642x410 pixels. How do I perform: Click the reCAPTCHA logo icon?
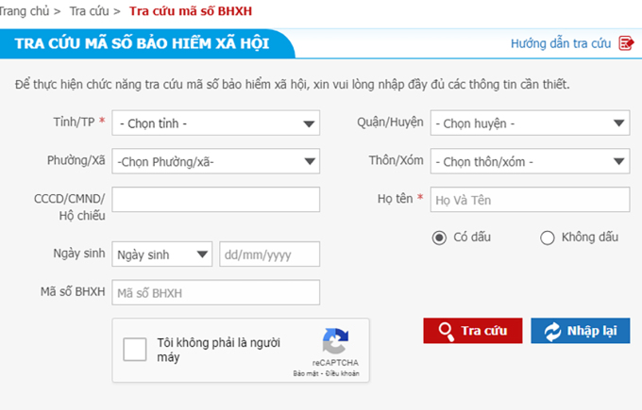(335, 342)
